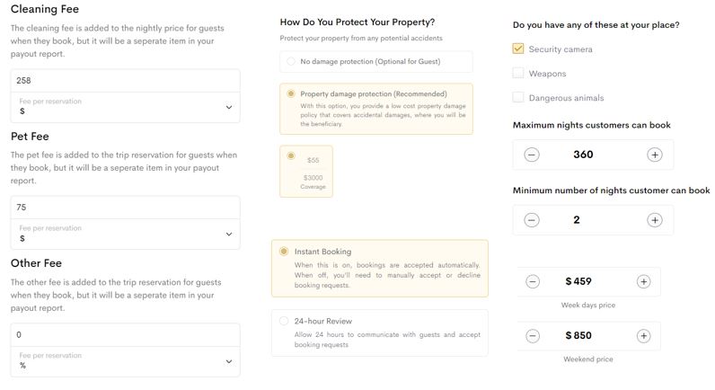Select No damage protection radio option
The width and height of the screenshot is (715, 390).
pyautogui.click(x=290, y=61)
